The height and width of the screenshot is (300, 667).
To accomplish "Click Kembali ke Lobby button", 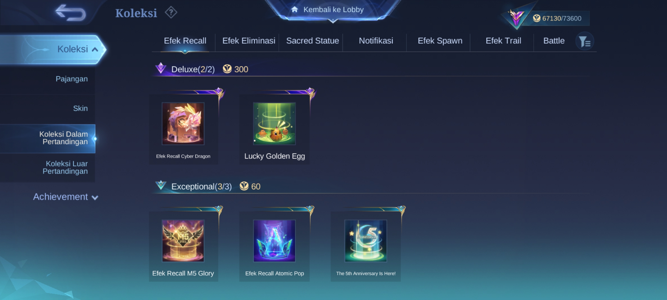I will pos(333,10).
